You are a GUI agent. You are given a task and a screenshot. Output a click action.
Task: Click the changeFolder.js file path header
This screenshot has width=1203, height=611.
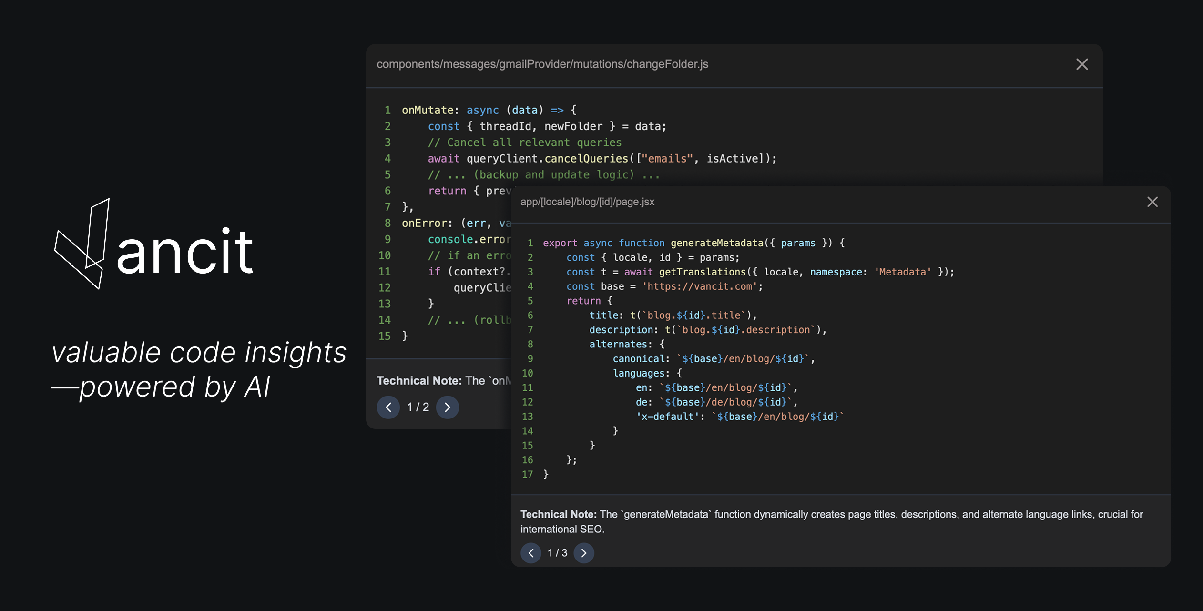point(542,64)
